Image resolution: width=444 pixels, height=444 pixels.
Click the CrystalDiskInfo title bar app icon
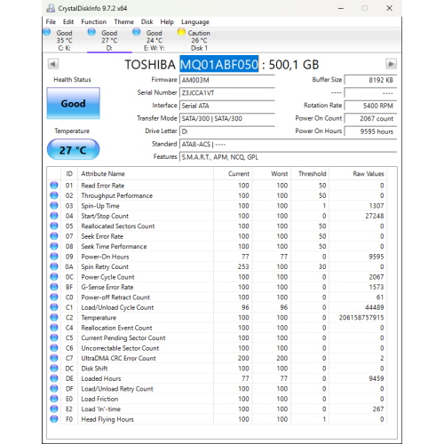tap(51, 8)
